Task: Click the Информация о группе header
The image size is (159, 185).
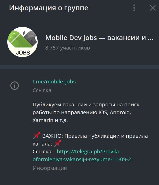Action: click(x=49, y=8)
